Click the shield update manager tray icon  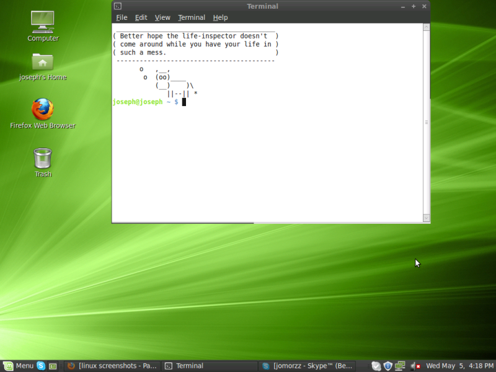pyautogui.click(x=387, y=366)
